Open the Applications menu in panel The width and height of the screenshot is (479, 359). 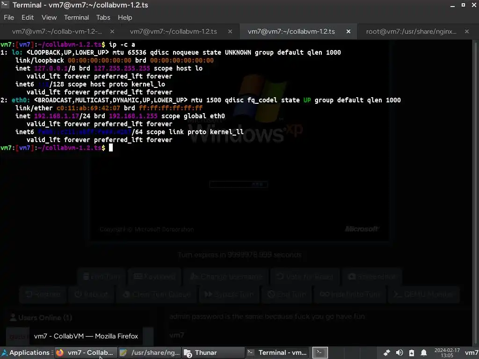27,352
